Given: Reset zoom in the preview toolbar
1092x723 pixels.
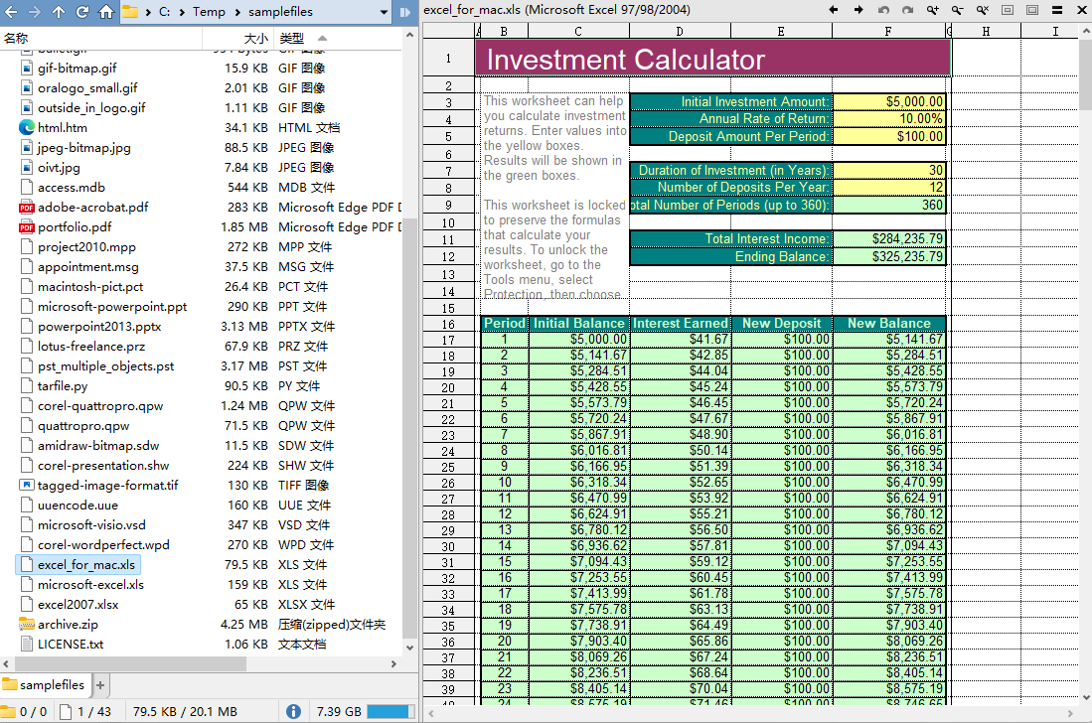Looking at the screenshot, I should tap(982, 10).
